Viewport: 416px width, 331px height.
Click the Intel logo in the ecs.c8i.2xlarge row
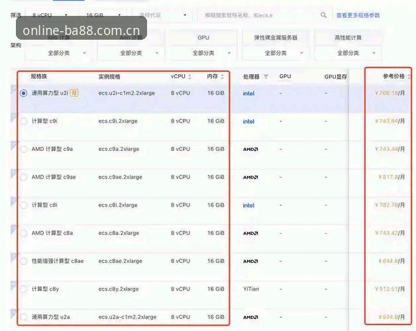point(248,205)
